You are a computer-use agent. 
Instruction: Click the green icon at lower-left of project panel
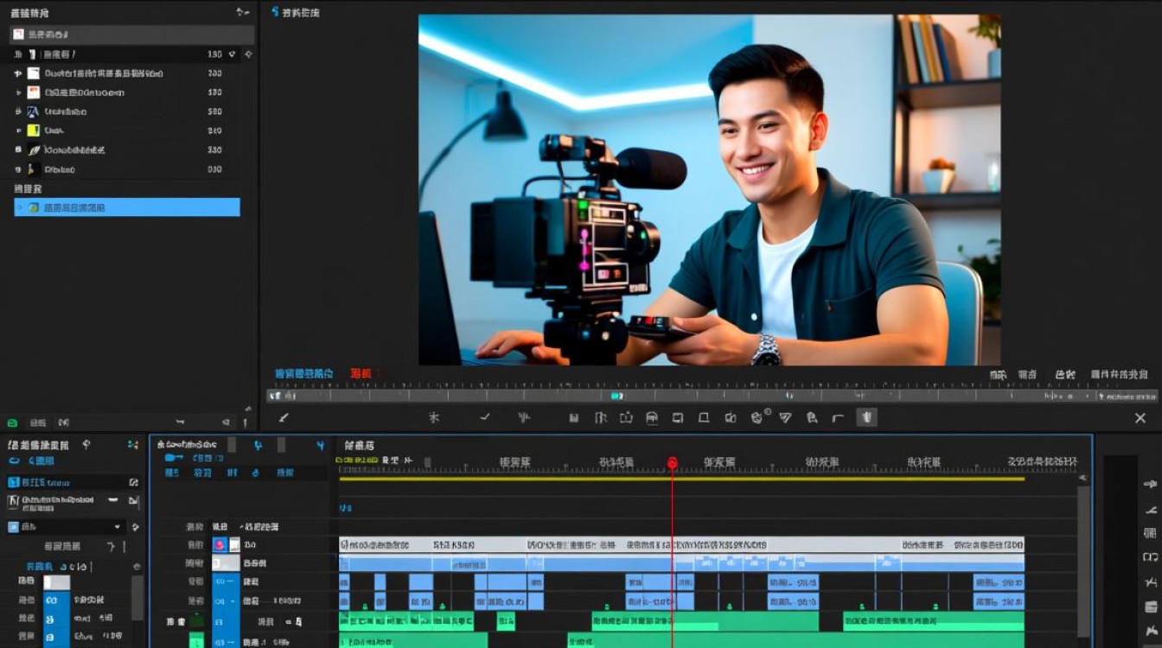(12, 423)
